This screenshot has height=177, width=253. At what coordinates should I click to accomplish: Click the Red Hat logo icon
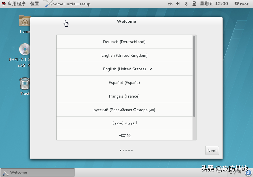click(x=3, y=4)
